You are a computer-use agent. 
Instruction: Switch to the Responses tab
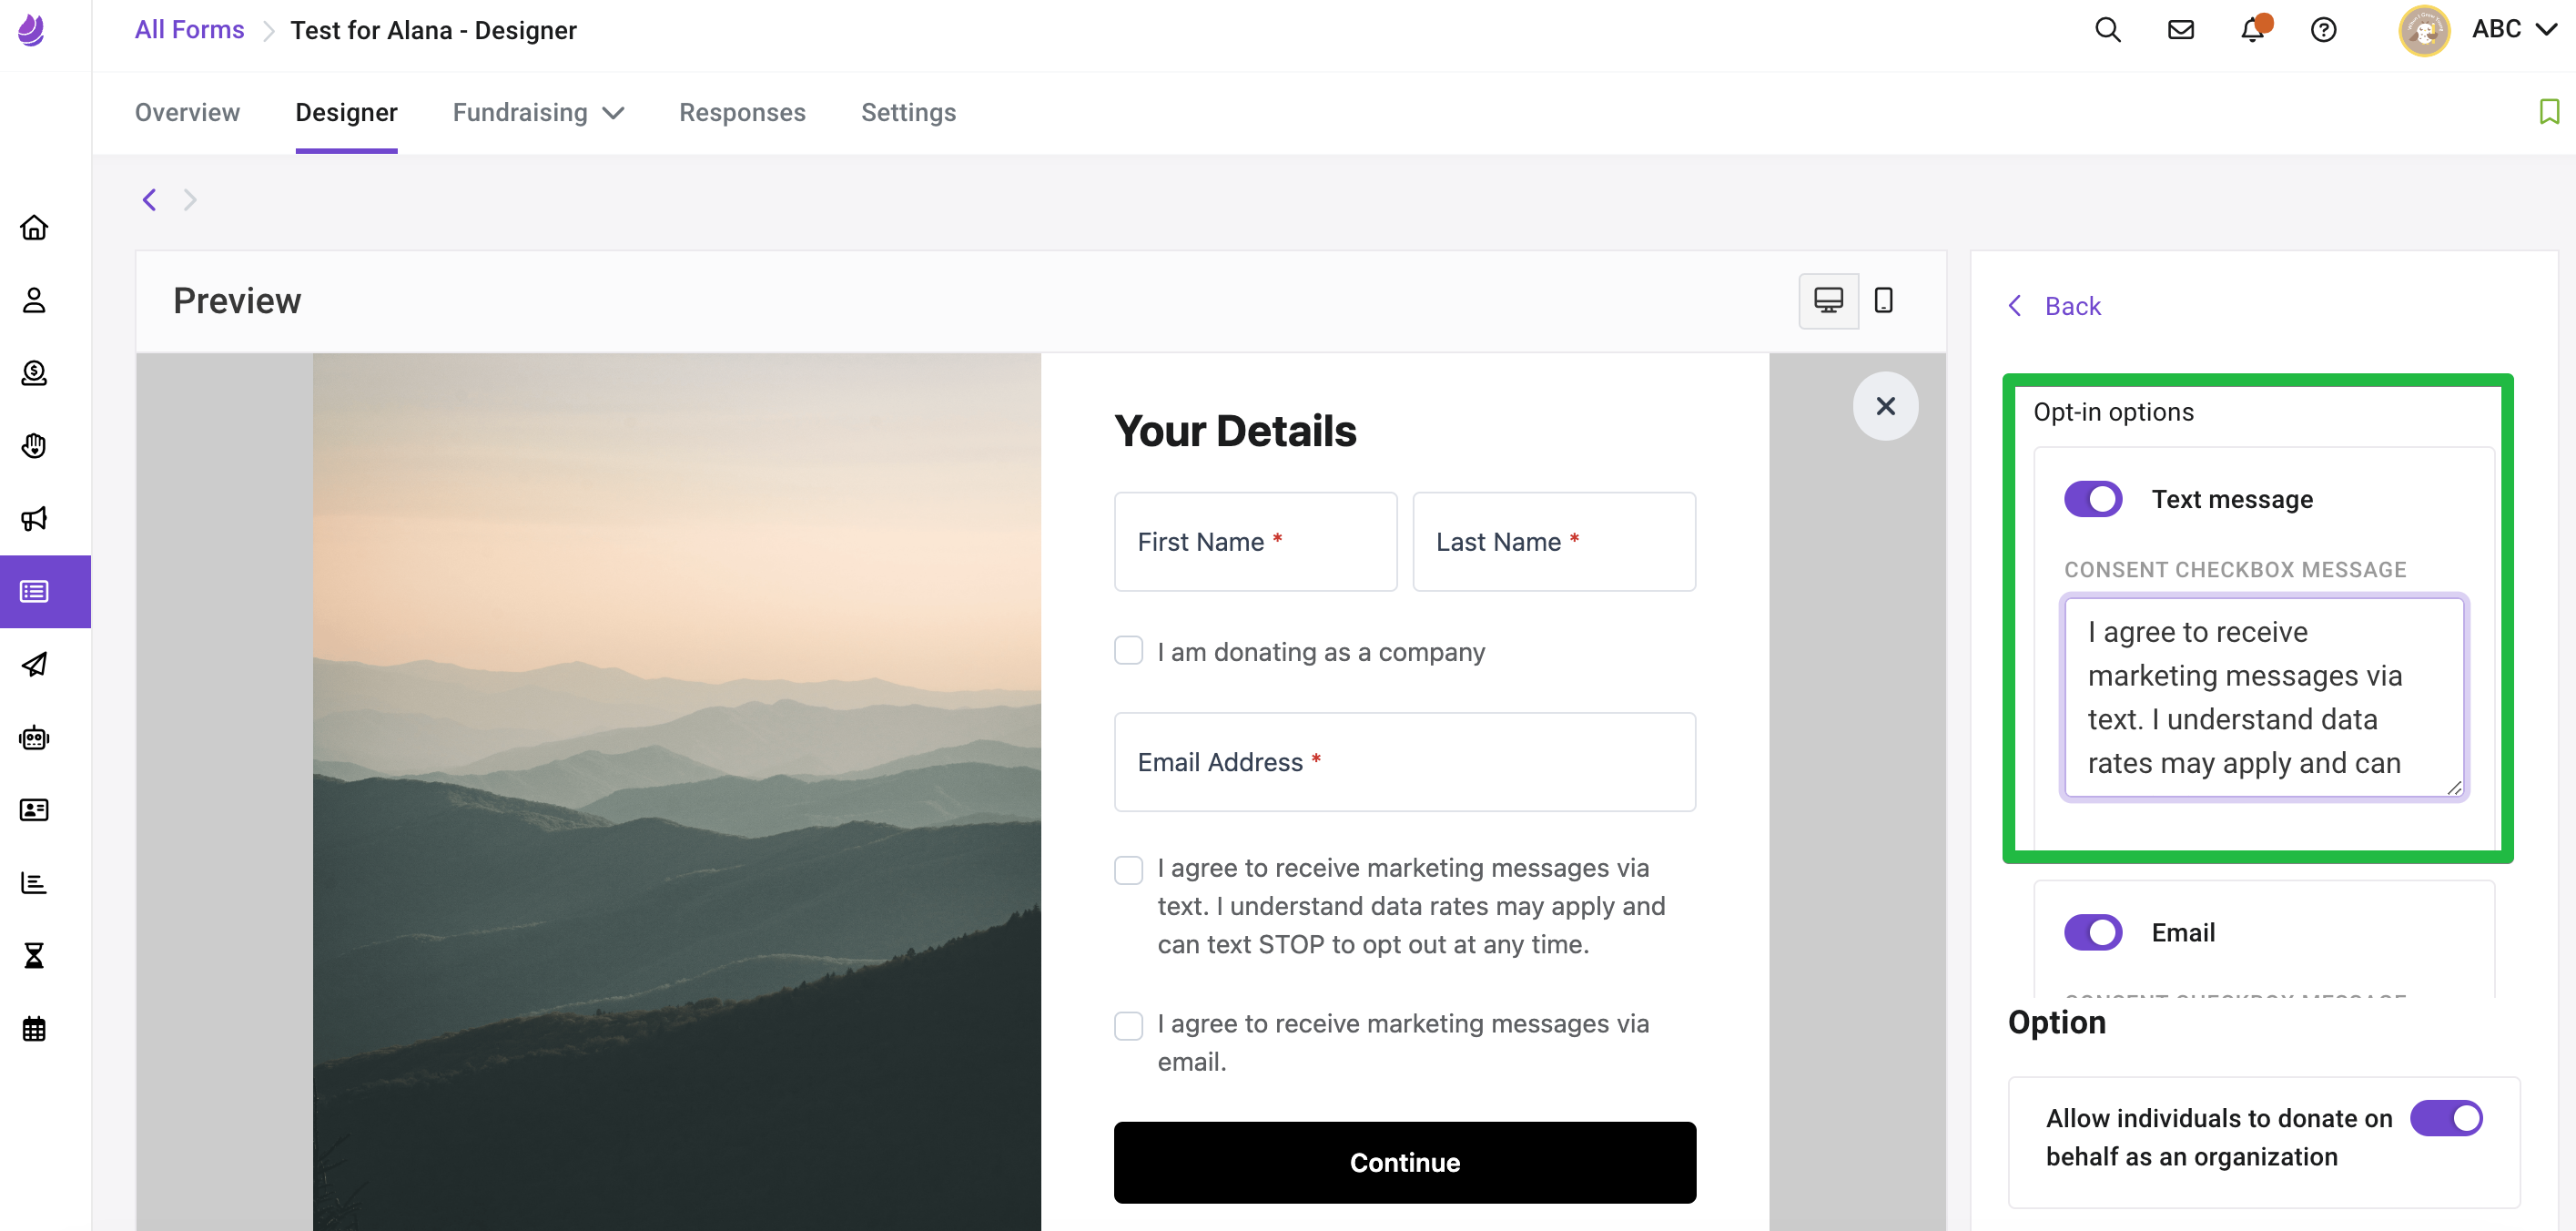[742, 113]
